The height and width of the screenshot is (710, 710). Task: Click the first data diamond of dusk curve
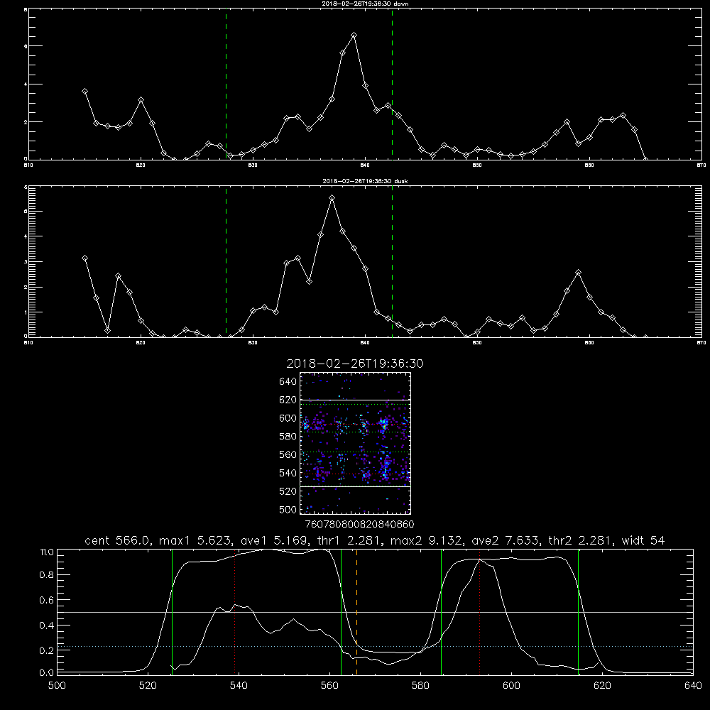[84, 258]
